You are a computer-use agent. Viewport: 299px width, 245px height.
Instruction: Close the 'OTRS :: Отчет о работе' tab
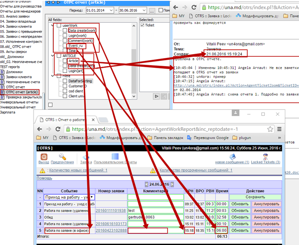click(x=93, y=120)
